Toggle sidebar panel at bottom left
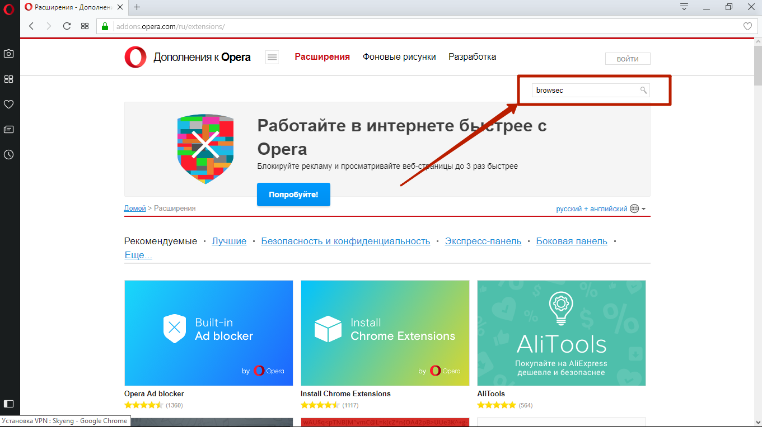The image size is (762, 427). click(x=9, y=404)
